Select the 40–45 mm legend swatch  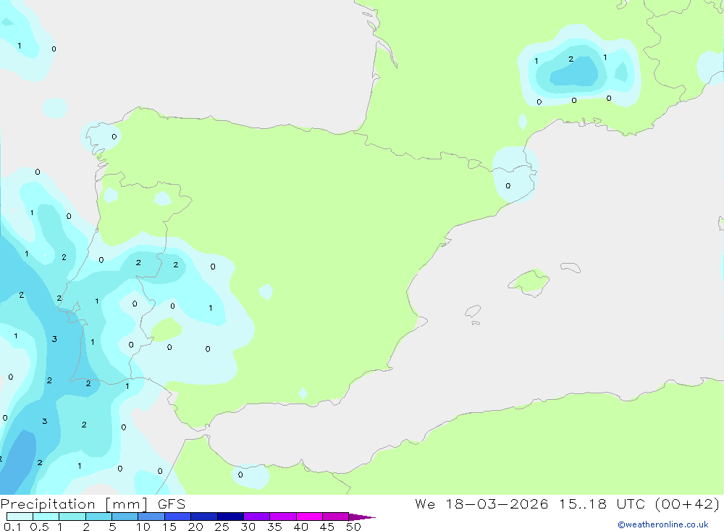tap(309, 517)
